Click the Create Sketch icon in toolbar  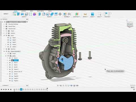tap(14, 14)
